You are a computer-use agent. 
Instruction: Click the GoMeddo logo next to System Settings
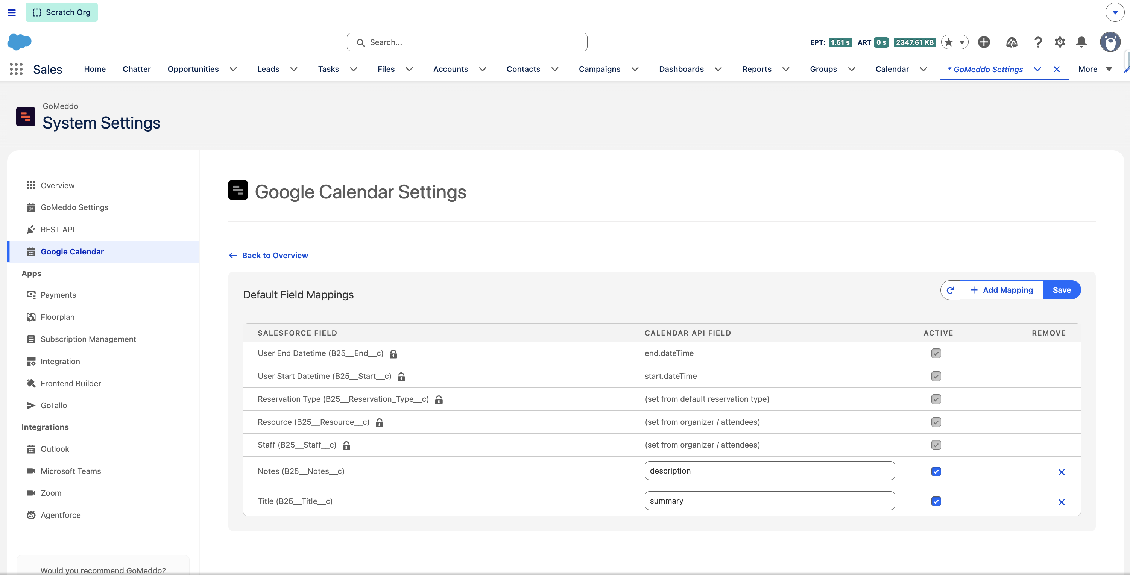click(x=26, y=117)
